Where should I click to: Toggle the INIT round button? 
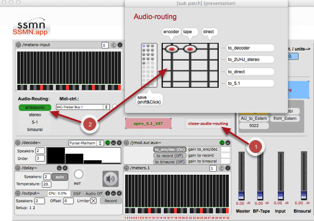click(78, 174)
